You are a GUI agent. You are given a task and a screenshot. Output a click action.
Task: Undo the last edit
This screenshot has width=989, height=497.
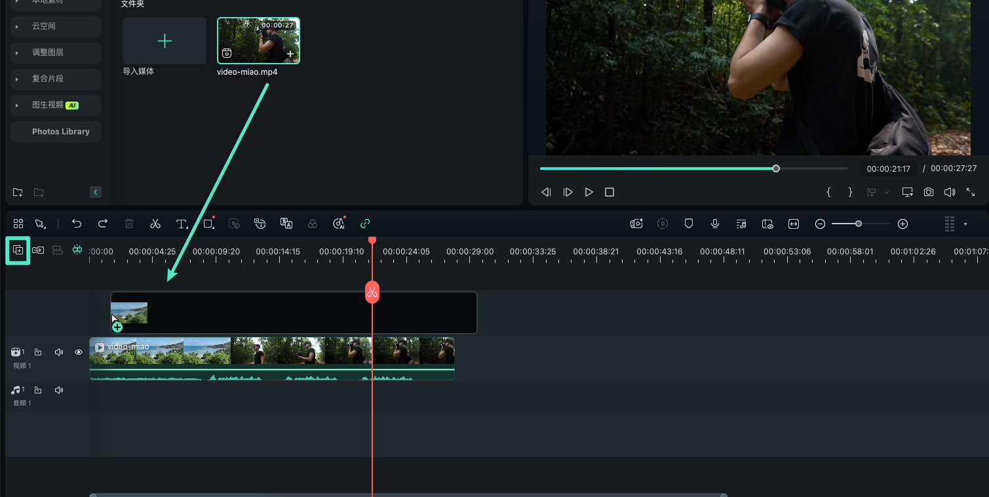point(77,224)
